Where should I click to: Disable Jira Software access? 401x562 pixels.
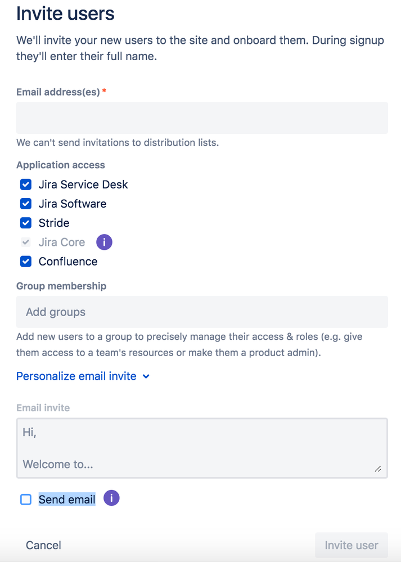point(25,204)
